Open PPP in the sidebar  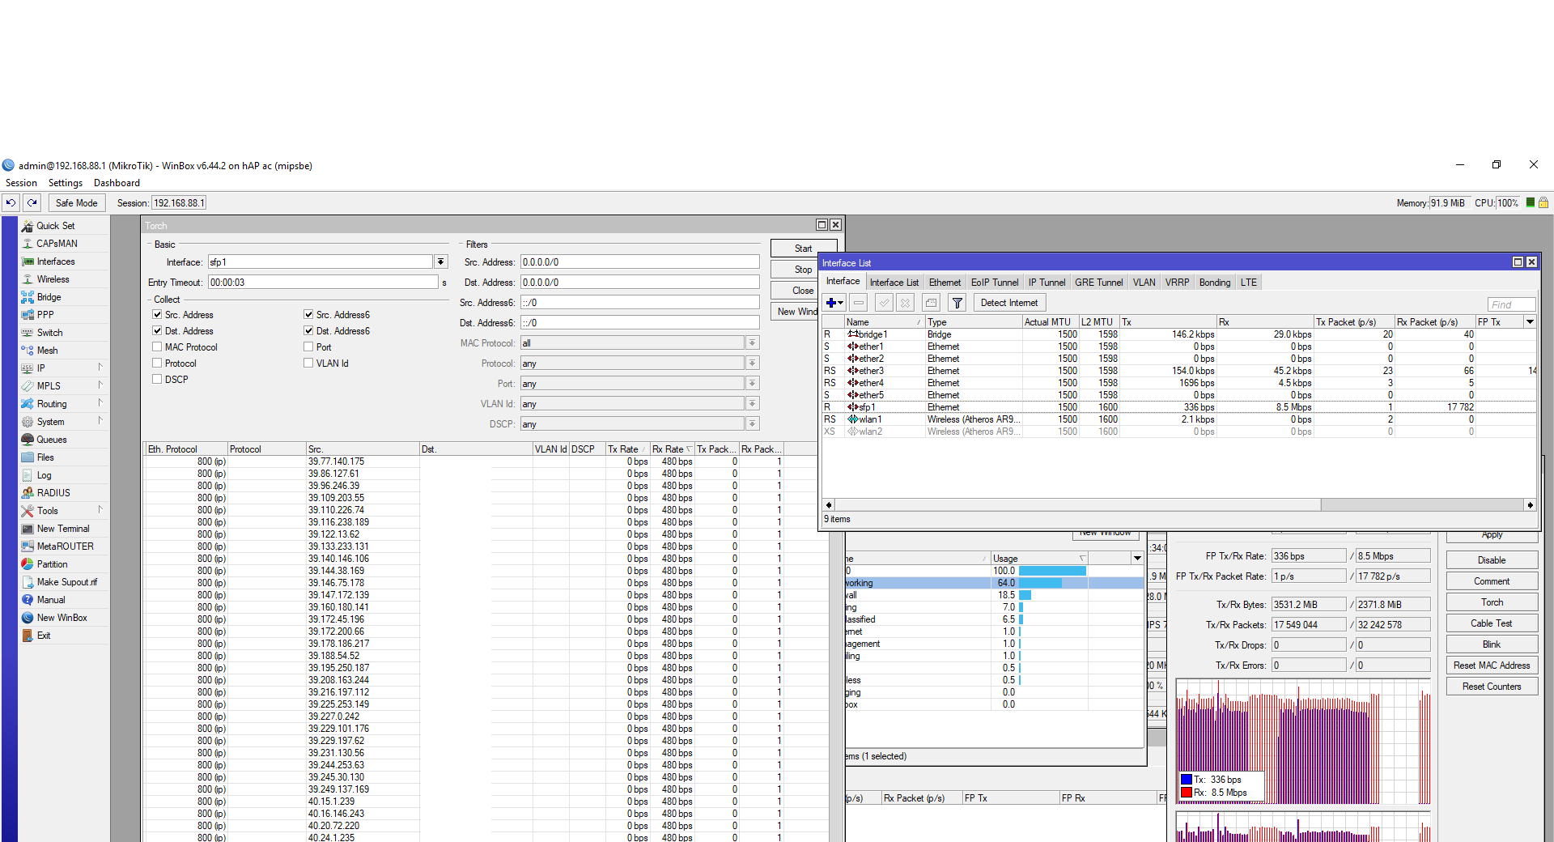tap(45, 315)
